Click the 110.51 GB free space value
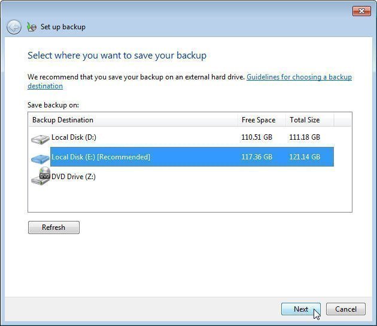377x326 pixels. pos(257,137)
